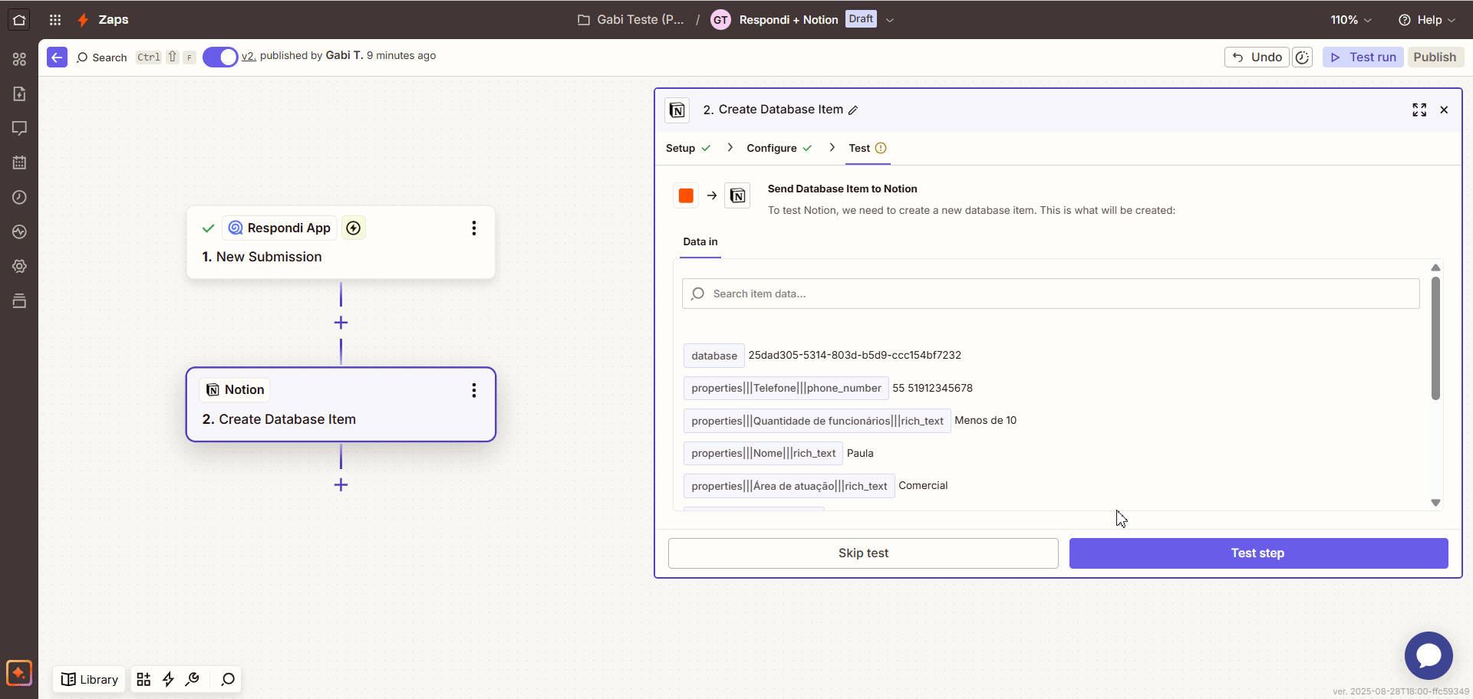Click the database field label
The image size is (1473, 699).
click(714, 356)
